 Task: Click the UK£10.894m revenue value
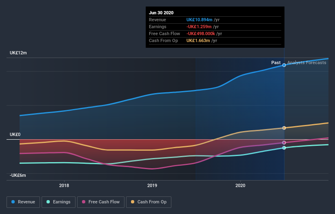pyautogui.click(x=200, y=20)
